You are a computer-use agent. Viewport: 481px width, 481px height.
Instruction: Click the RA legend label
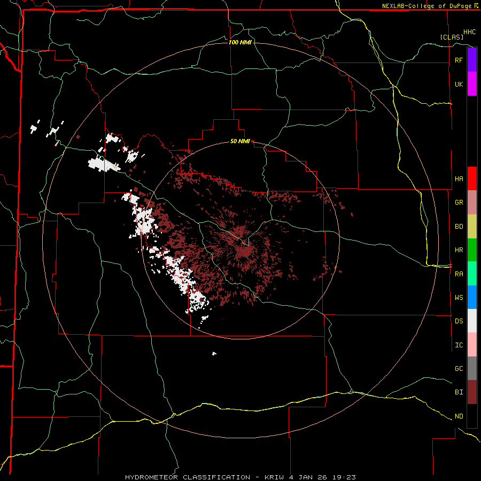459,274
